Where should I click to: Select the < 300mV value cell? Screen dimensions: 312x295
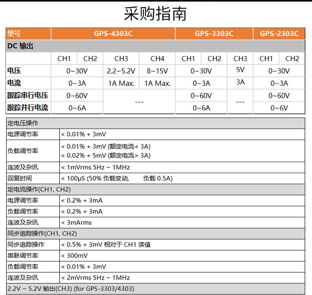[x=75, y=256]
